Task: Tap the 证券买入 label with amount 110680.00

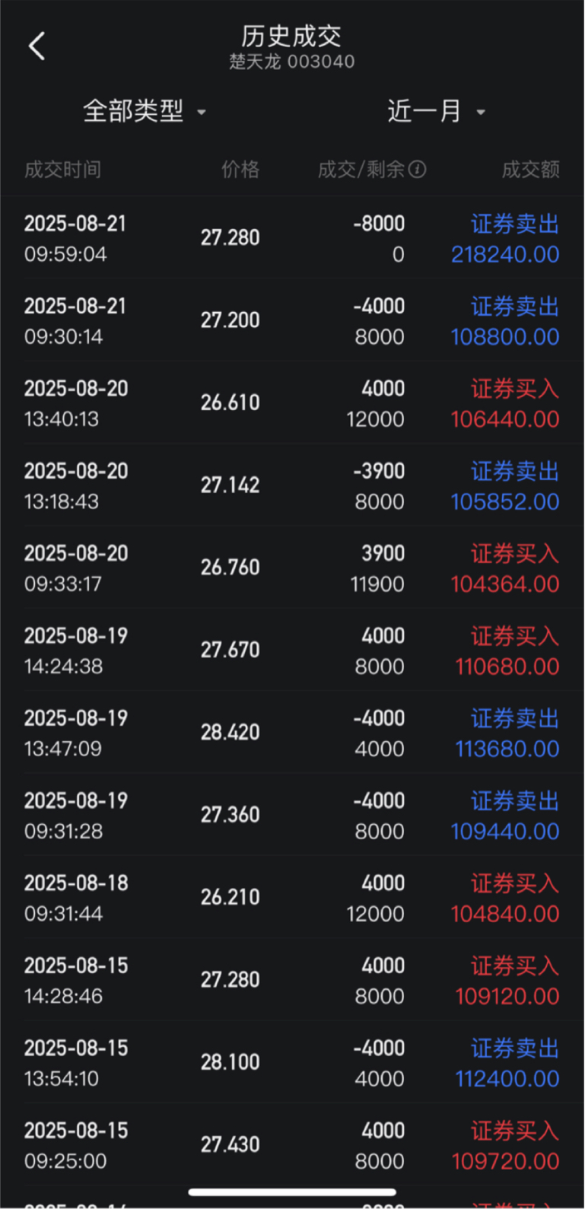Action: 515,636
